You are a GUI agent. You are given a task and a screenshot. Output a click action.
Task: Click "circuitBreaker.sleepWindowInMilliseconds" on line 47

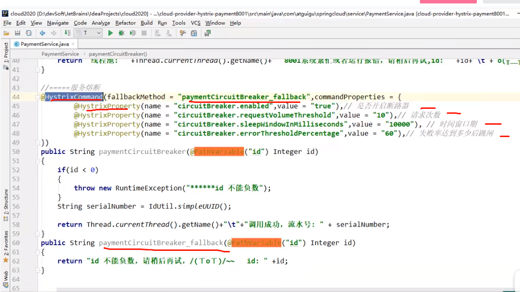pyautogui.click(x=261, y=125)
